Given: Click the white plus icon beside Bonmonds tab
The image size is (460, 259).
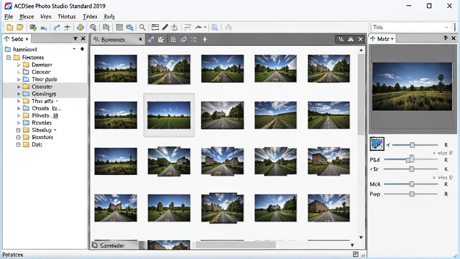Looking at the screenshot, I should tap(205, 40).
